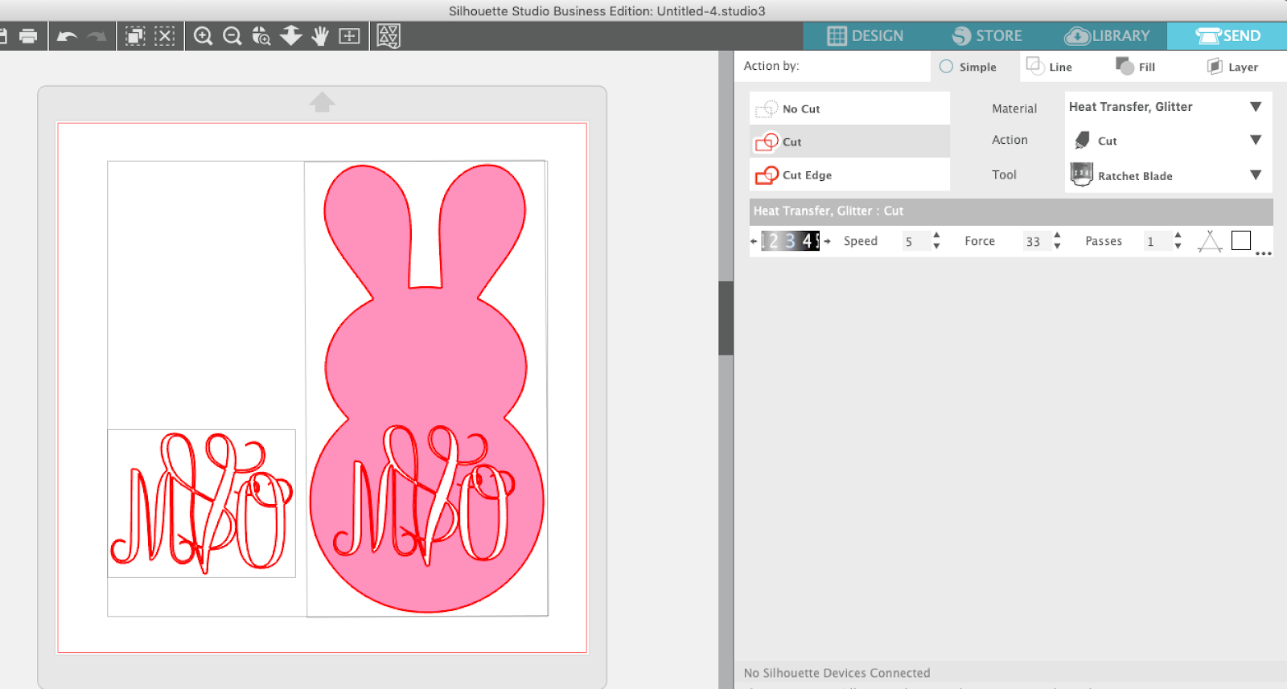Increase the blade depth with right arrow

(x=827, y=241)
